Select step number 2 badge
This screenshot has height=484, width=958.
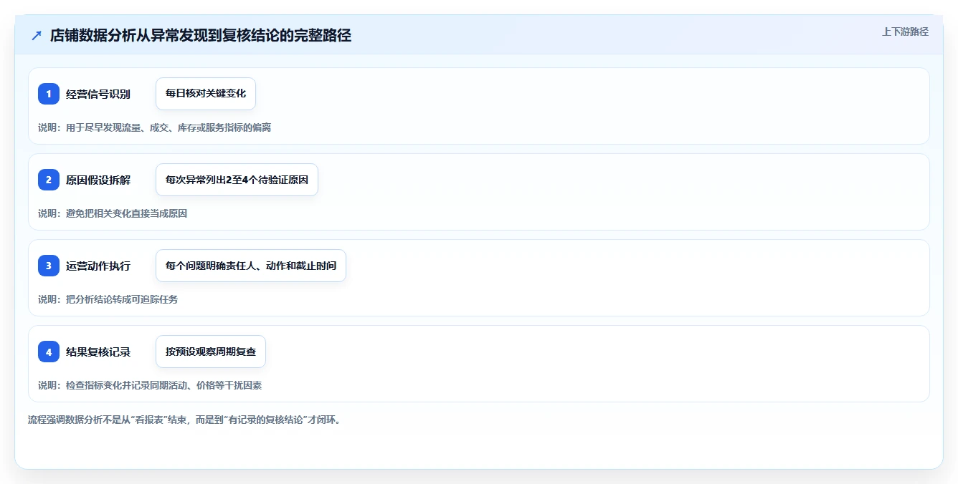[x=49, y=180]
